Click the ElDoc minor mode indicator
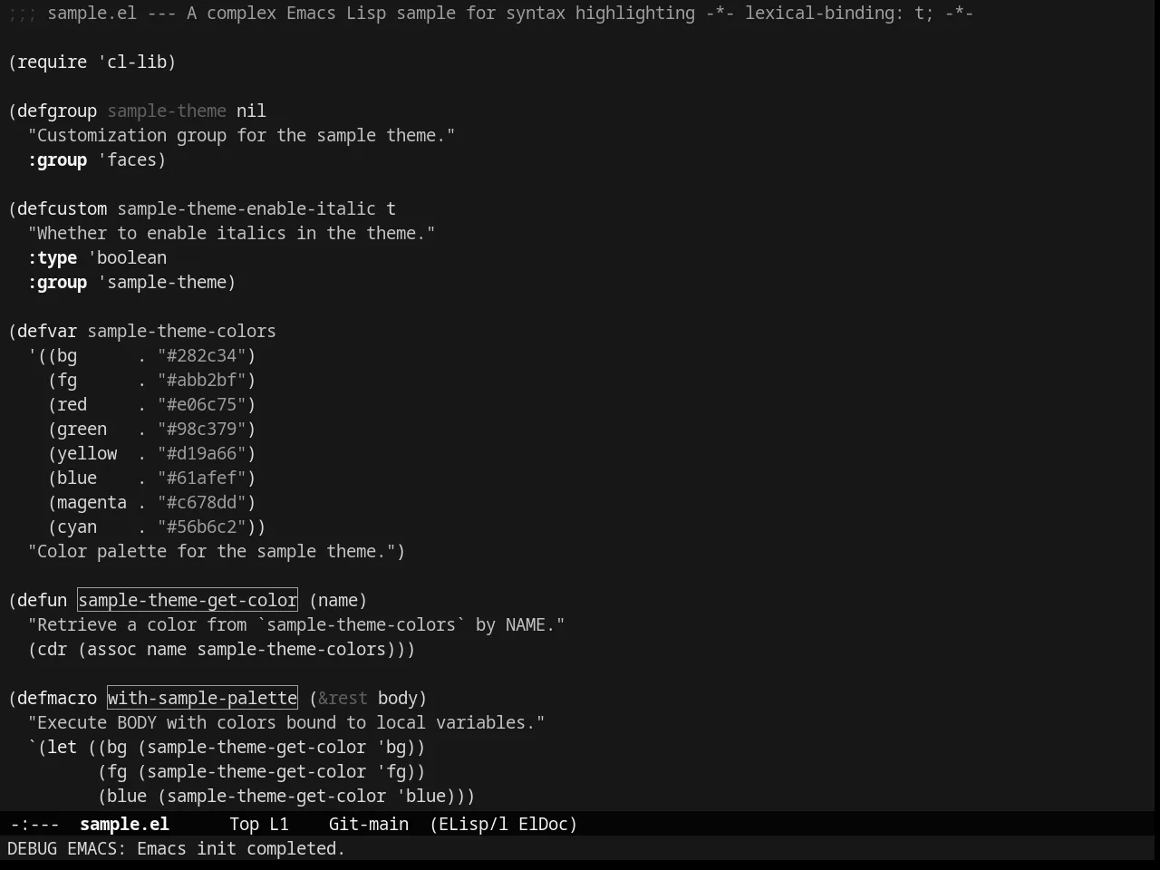 (543, 824)
